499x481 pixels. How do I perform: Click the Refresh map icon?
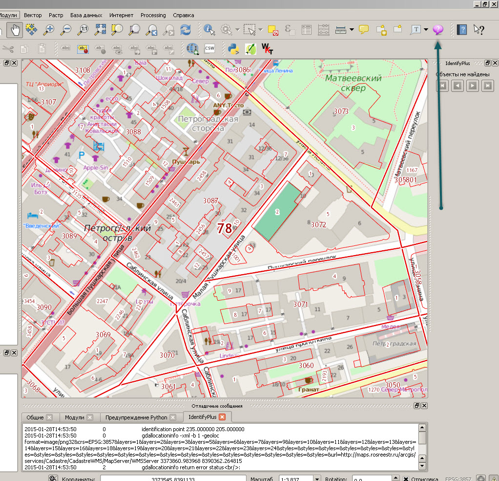186,30
